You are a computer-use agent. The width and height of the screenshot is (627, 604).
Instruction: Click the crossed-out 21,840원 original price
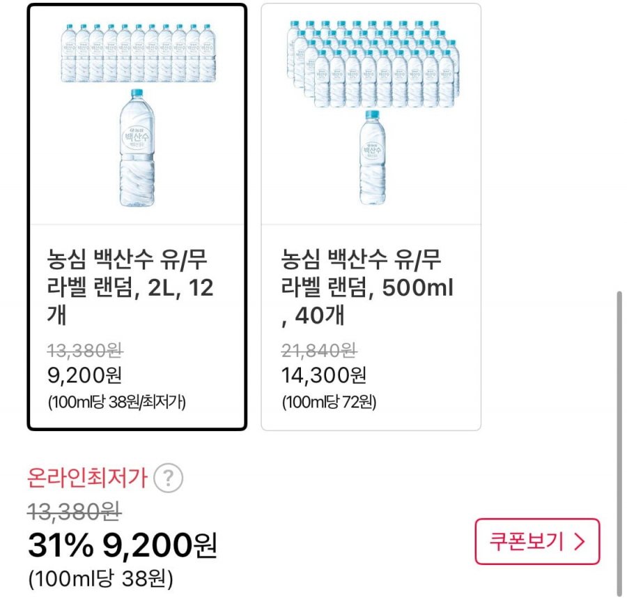pyautogui.click(x=319, y=349)
